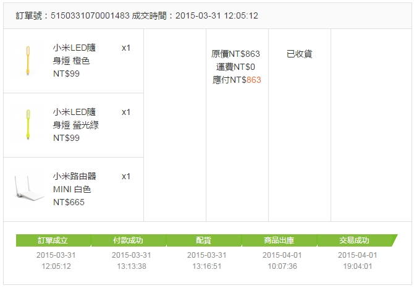Click timestamp 2015-04-01 10:07:36
The height and width of the screenshot is (288, 414).
[282, 261]
